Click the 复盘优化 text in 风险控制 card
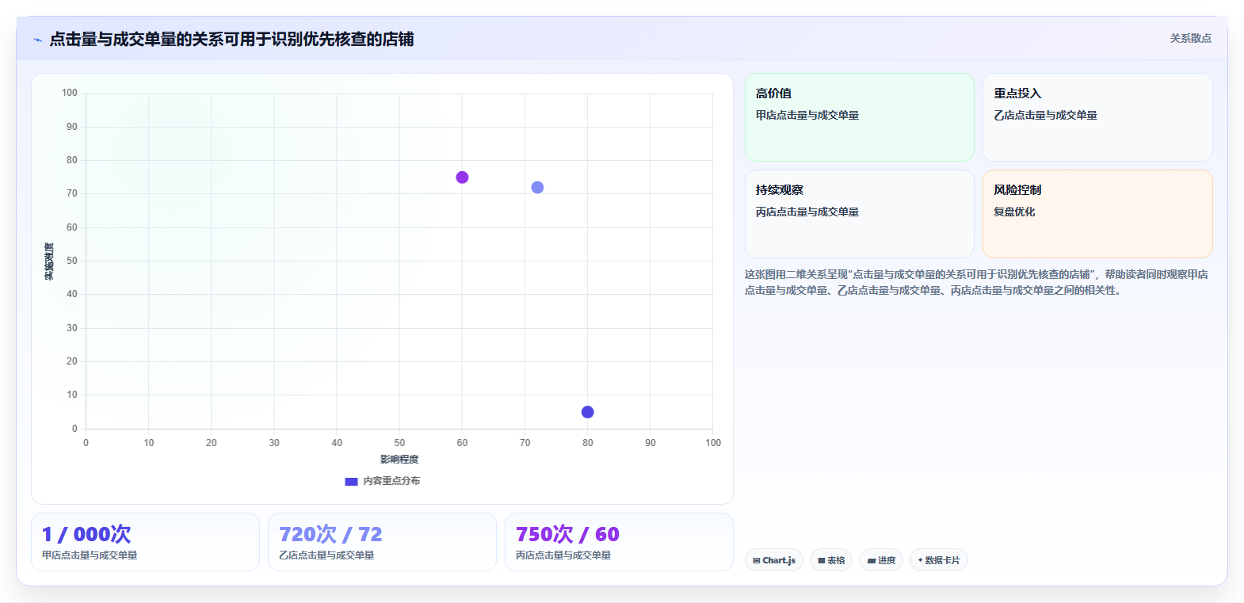This screenshot has height=603, width=1244. click(x=1014, y=212)
